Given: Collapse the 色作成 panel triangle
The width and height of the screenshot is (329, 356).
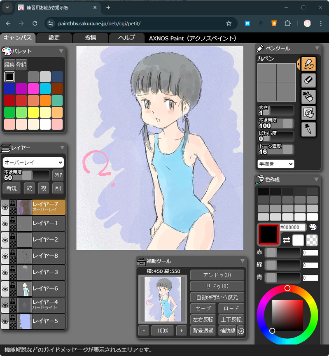Looking at the screenshot, I should pos(316,179).
